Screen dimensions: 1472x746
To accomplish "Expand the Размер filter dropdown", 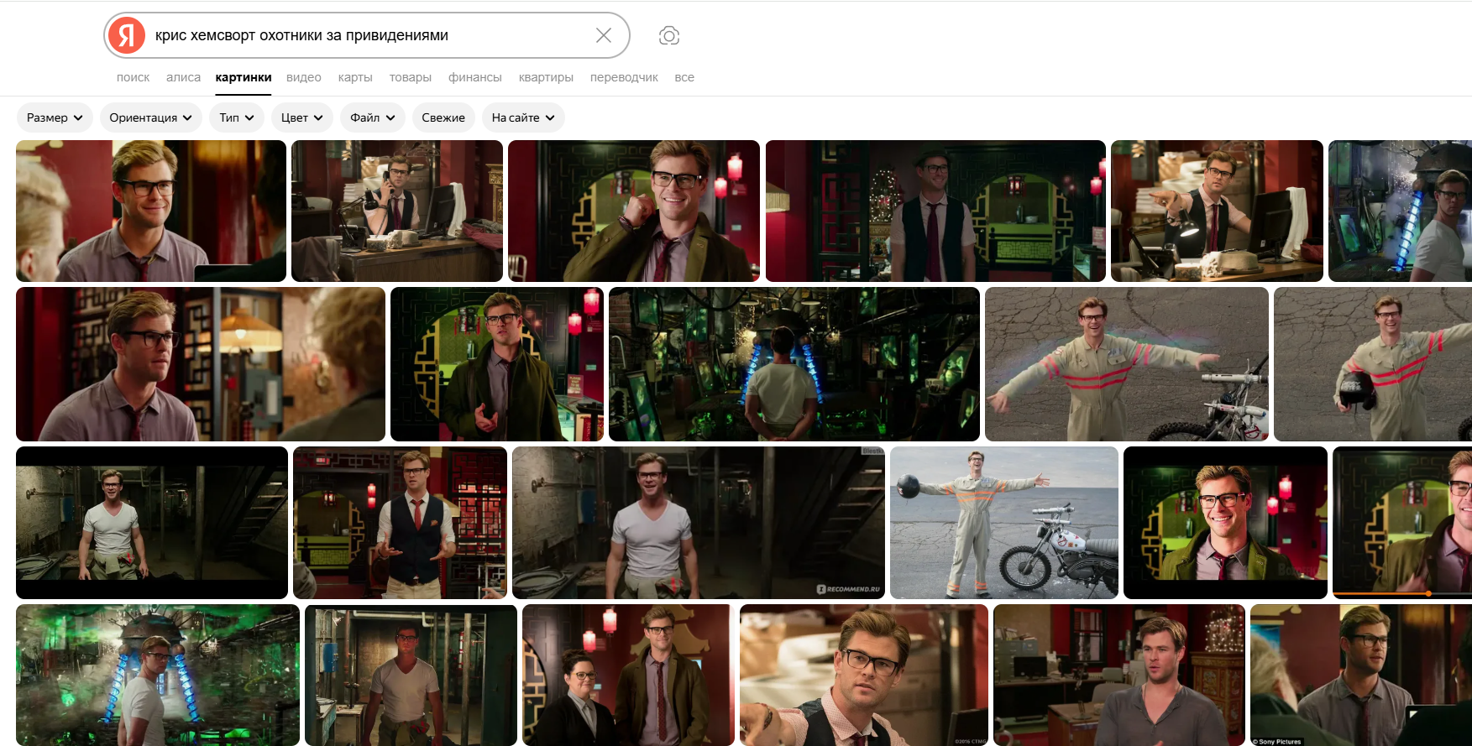I will (55, 117).
